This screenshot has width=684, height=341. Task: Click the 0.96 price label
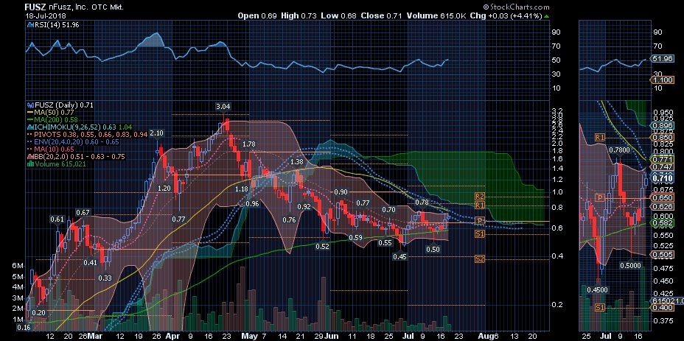point(252,203)
